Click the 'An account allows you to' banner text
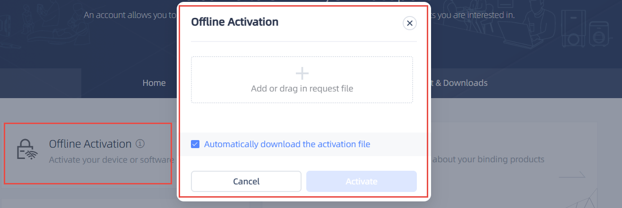Image resolution: width=622 pixels, height=208 pixels. tap(130, 15)
